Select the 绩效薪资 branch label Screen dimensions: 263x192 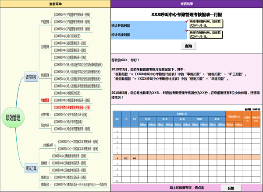[x=45, y=185]
